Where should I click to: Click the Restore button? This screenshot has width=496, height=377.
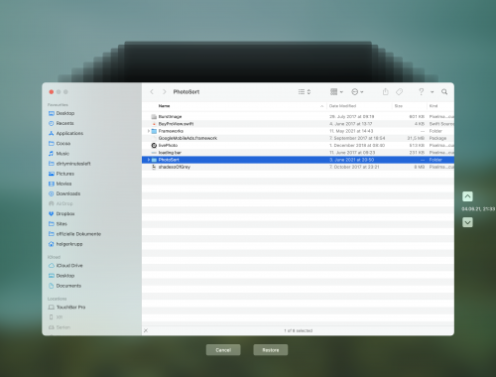(271, 350)
